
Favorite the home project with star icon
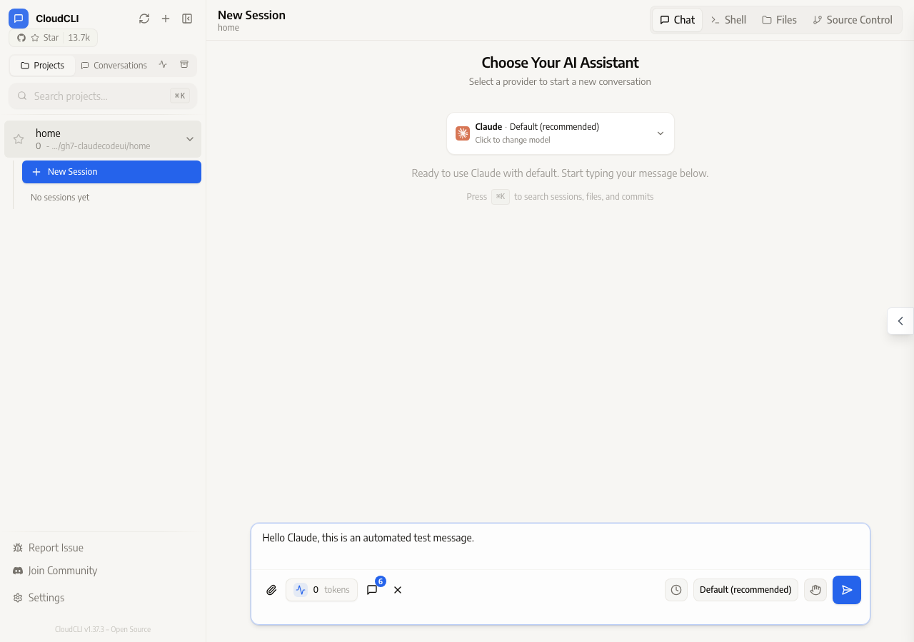point(19,139)
